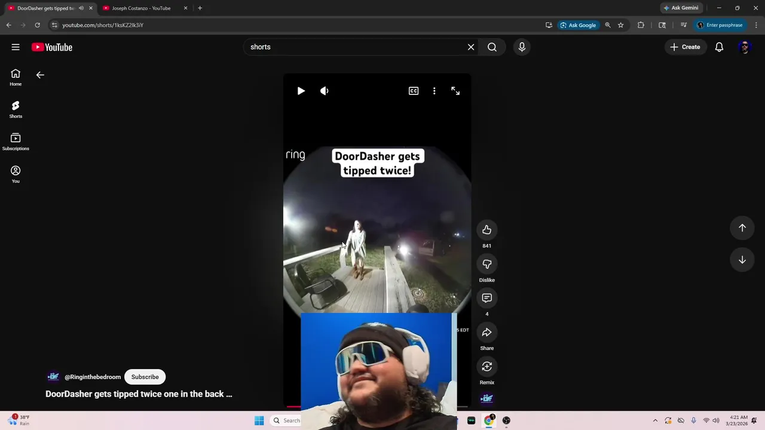The width and height of the screenshot is (765, 430).
Task: Click the Ringinthebedroom channel avatar
Action: [x=53, y=377]
